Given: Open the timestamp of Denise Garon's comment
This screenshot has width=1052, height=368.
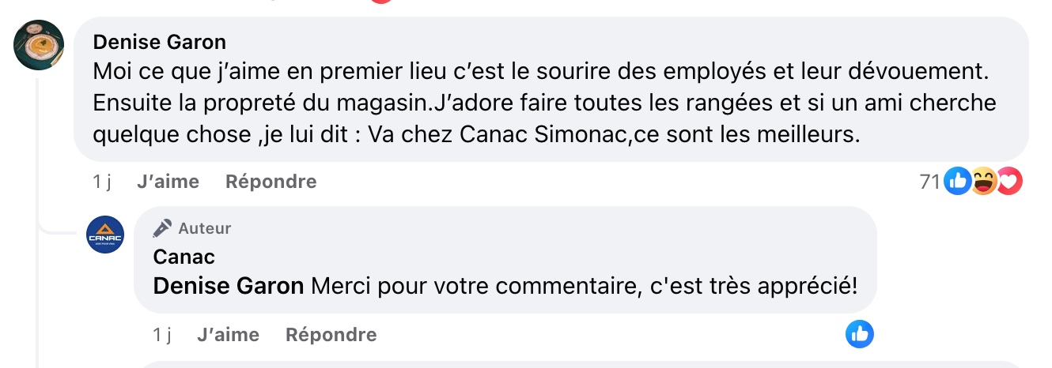Looking at the screenshot, I should 101,182.
